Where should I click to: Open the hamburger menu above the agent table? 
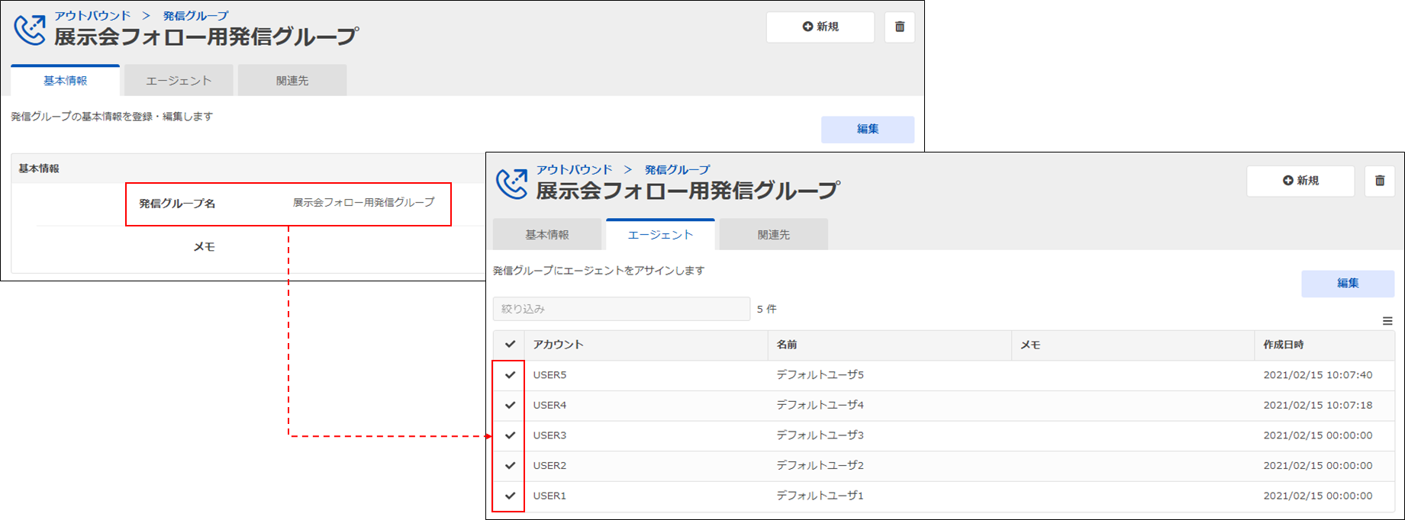1387,321
